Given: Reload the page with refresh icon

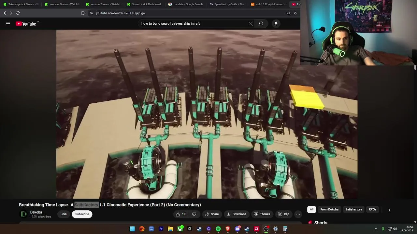Looking at the screenshot, I should 18,13.
